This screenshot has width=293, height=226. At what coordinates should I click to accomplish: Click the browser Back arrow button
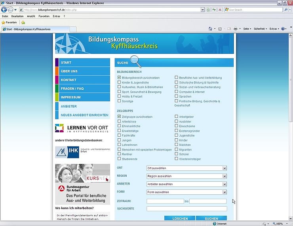(x=4, y=9)
